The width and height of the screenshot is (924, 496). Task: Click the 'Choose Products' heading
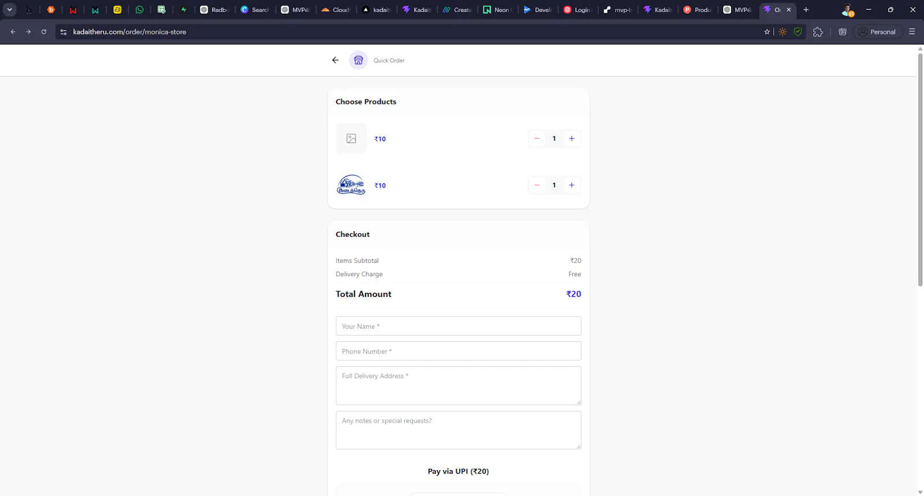point(366,102)
